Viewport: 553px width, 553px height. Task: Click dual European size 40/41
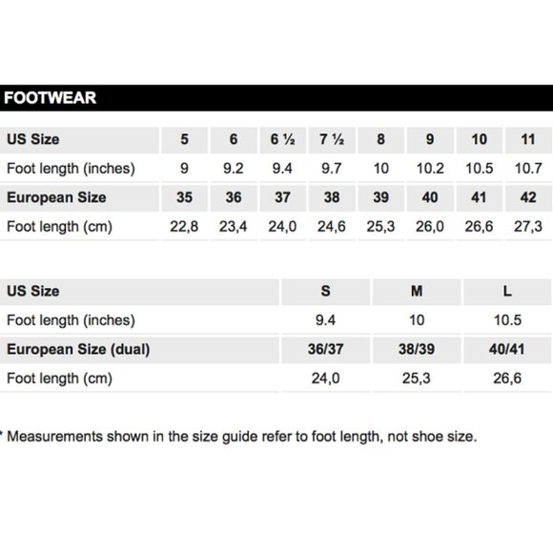507,350
